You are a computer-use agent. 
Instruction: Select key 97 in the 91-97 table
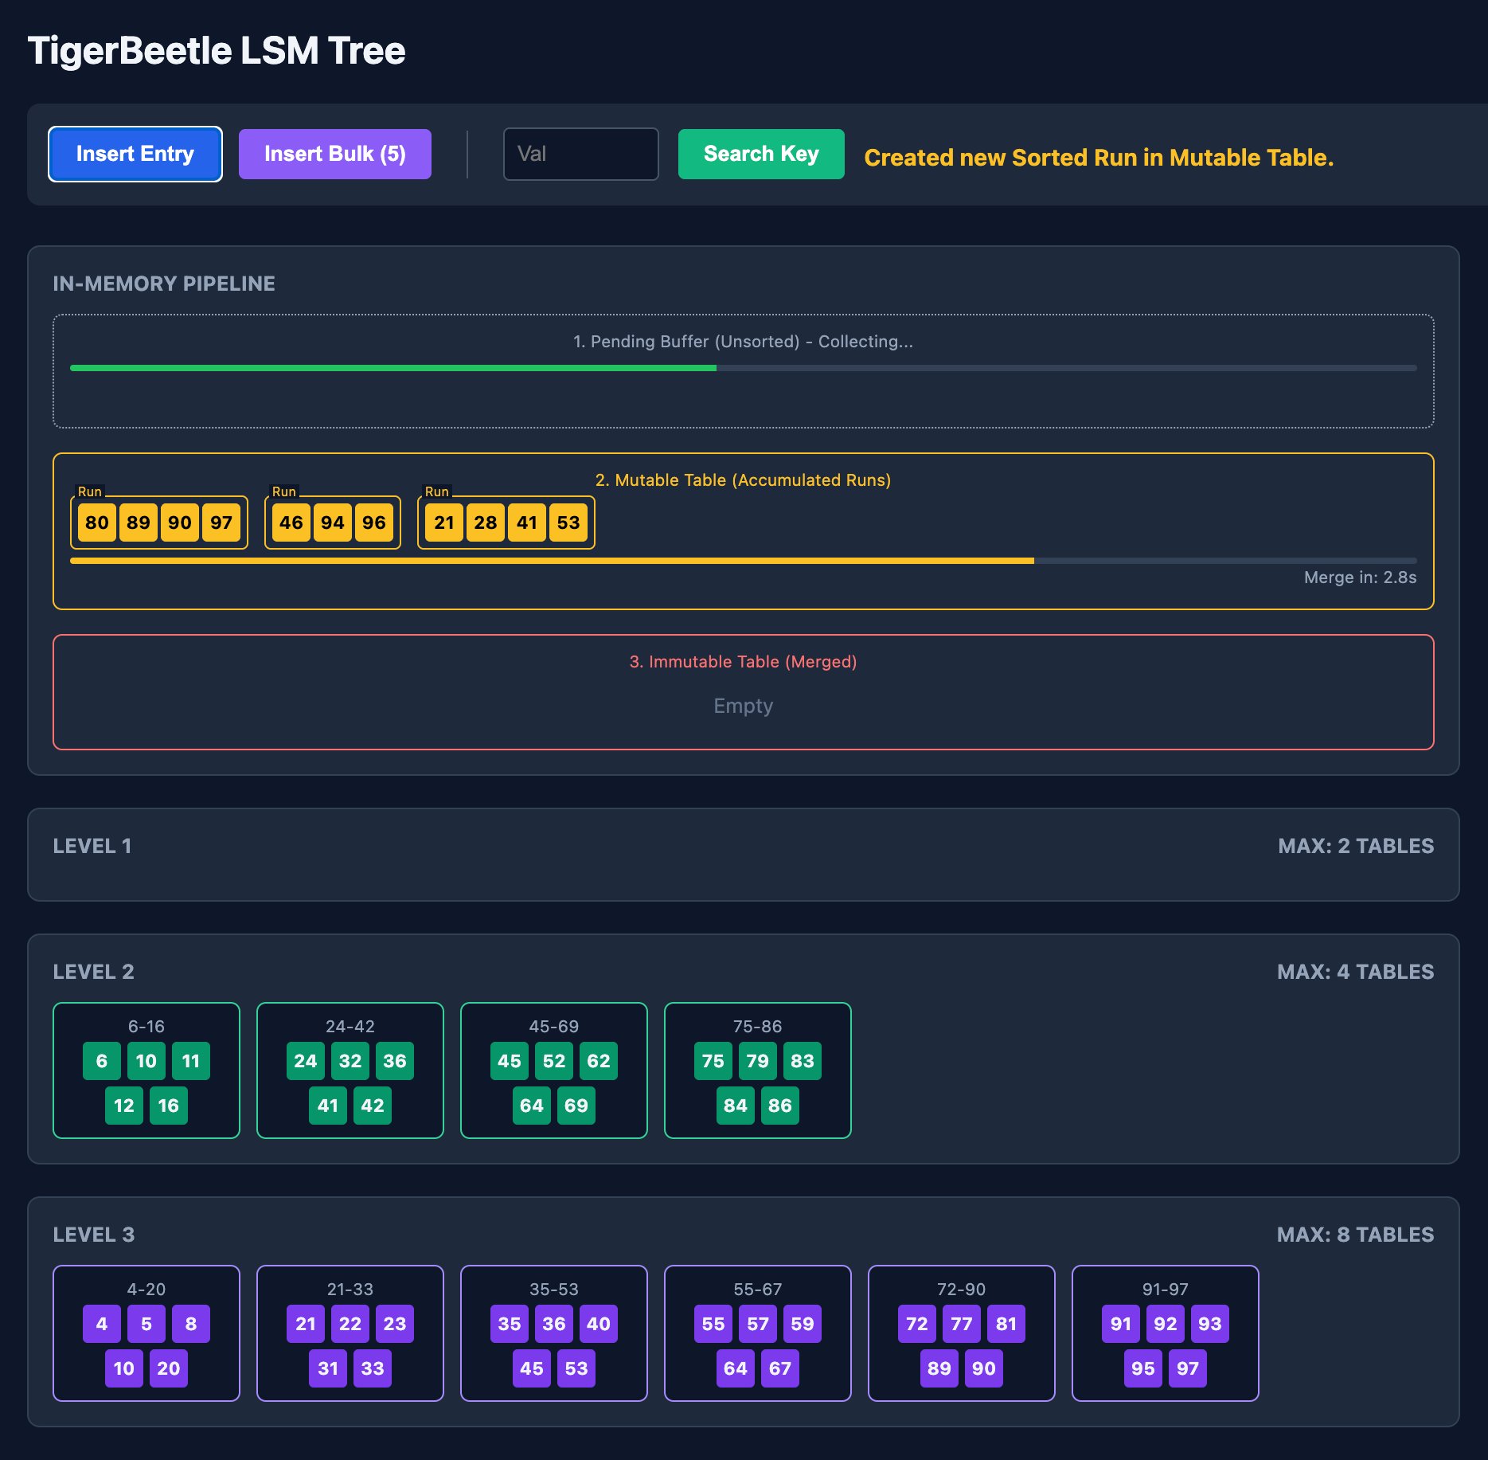(x=1188, y=1368)
